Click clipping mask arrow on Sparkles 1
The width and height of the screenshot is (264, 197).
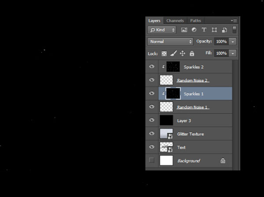(163, 94)
